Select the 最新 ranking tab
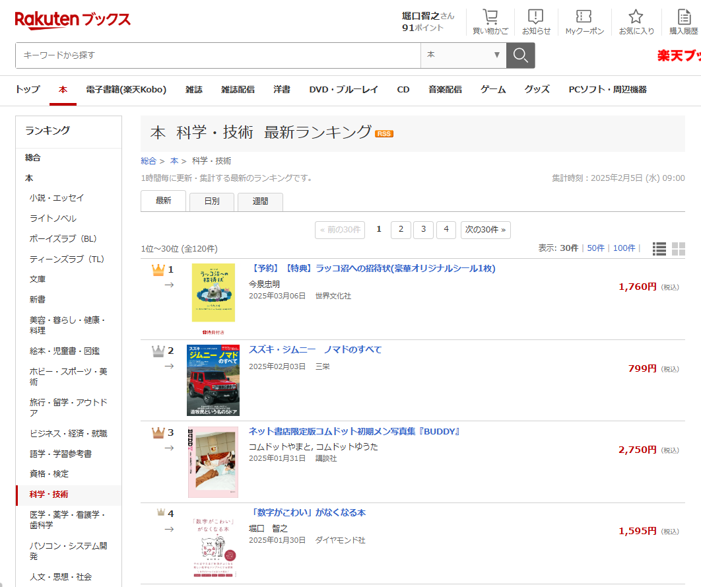 163,201
